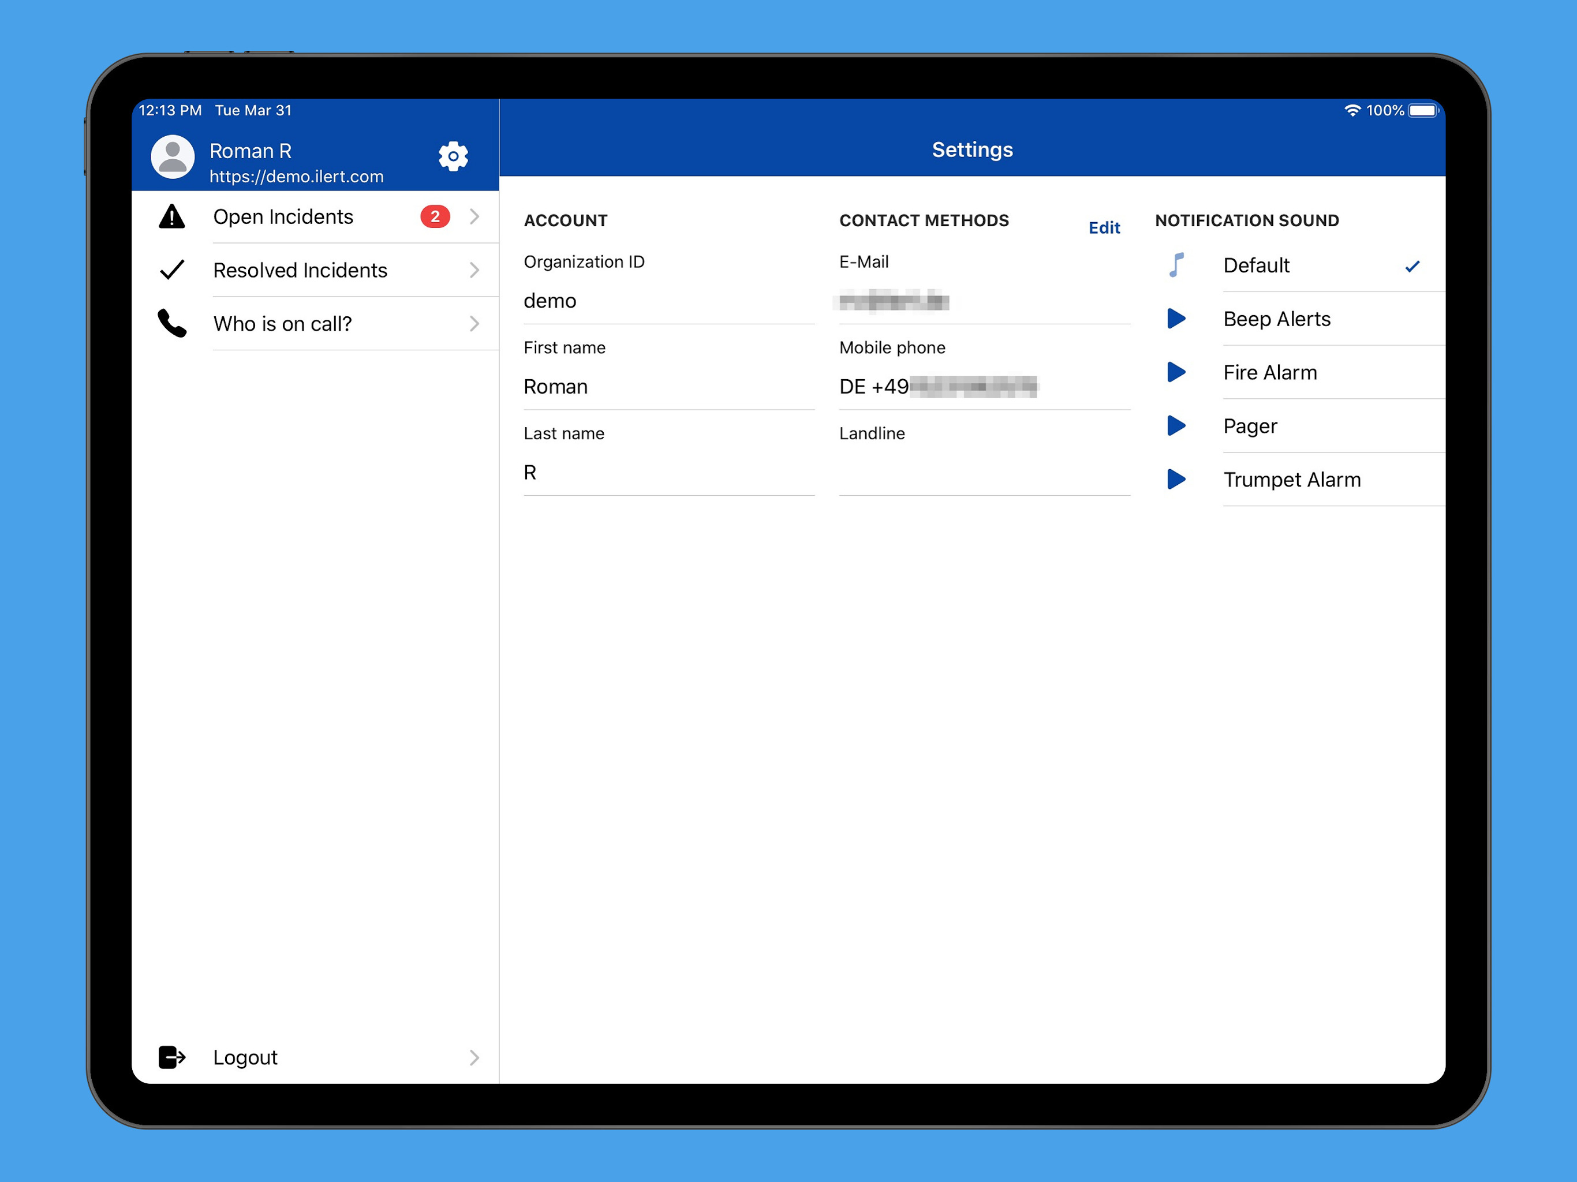Open settings via the gear icon

tap(453, 156)
